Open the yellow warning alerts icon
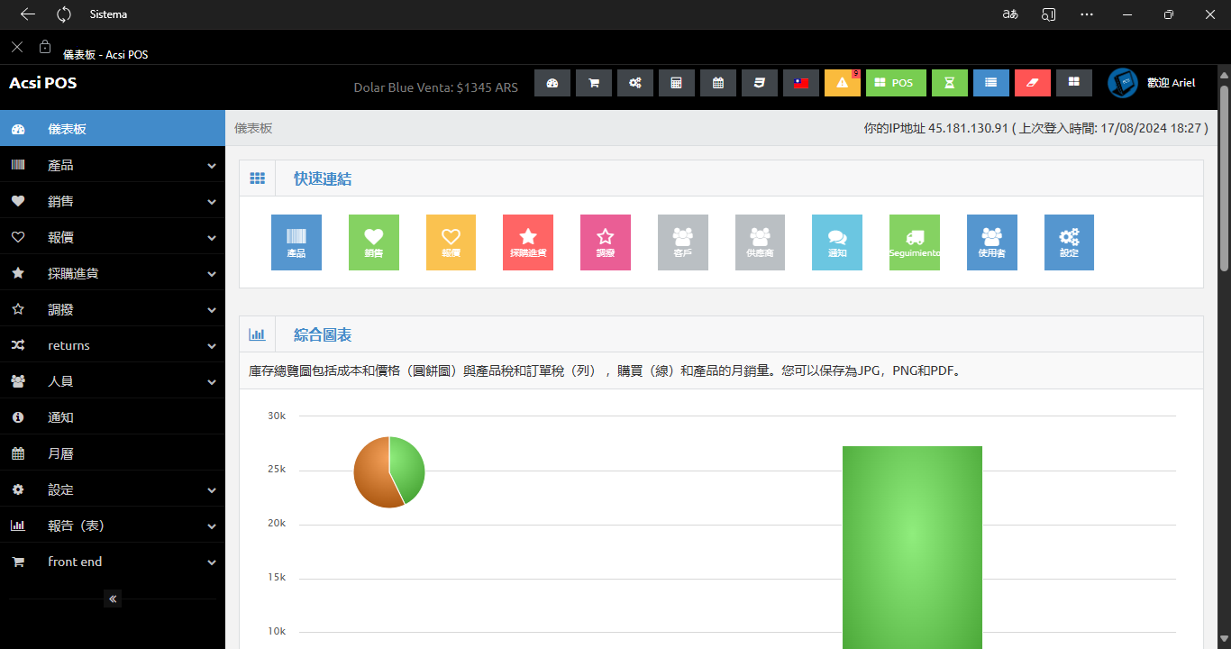Image resolution: width=1231 pixels, height=649 pixels. pyautogui.click(x=842, y=83)
